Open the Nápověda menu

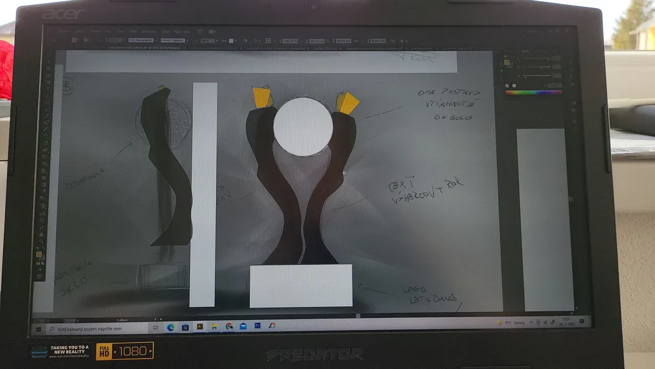pos(182,31)
